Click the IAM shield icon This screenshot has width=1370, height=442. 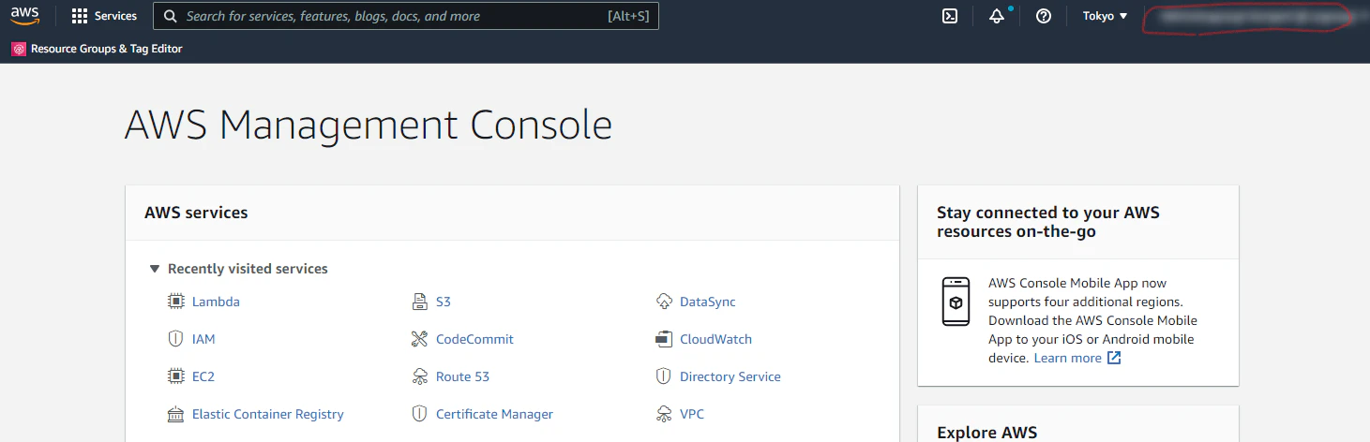tap(175, 339)
